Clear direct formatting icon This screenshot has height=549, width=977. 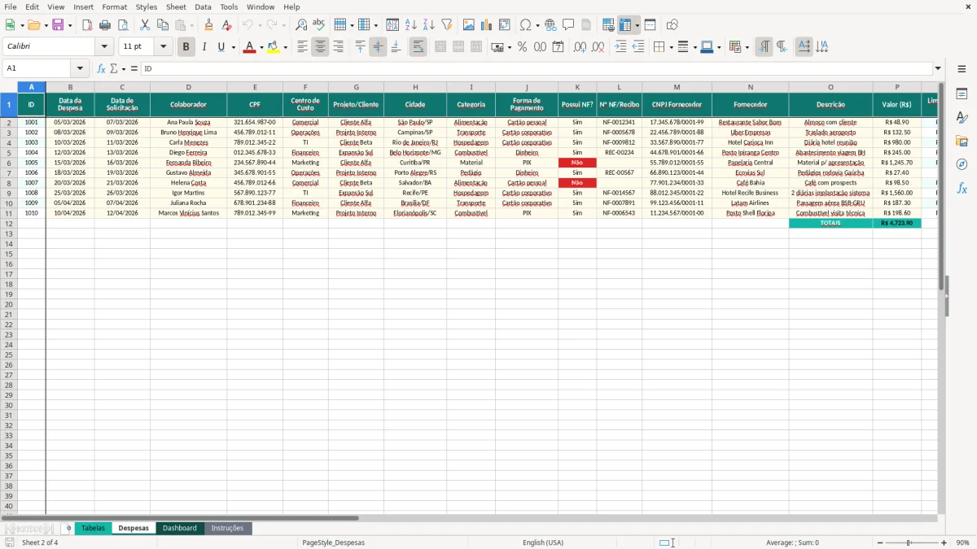tap(227, 25)
